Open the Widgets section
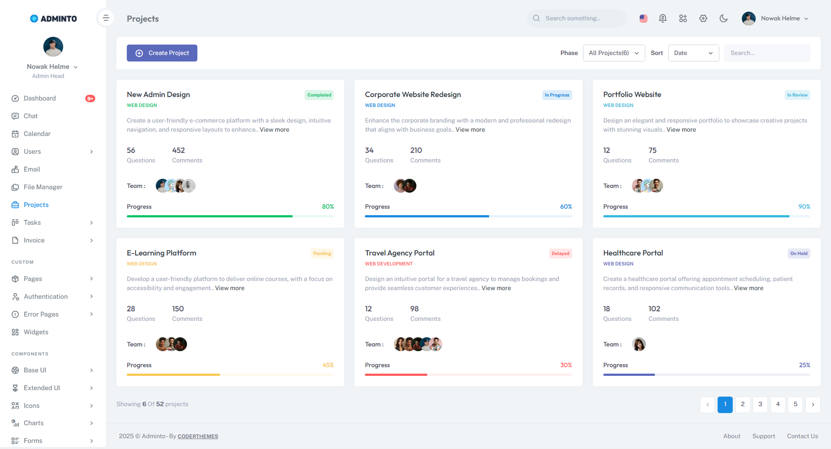Image resolution: width=831 pixels, height=449 pixels. (36, 332)
